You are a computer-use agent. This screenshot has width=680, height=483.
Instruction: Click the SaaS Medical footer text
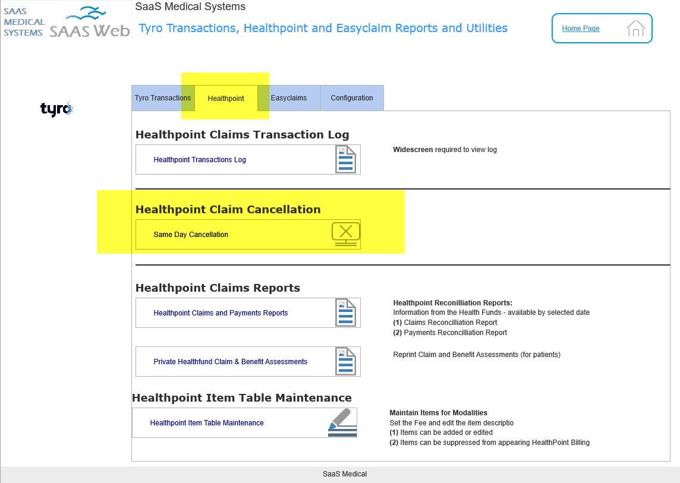coord(345,474)
